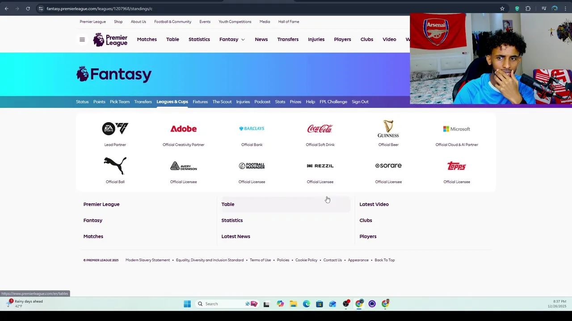Open the Shop link in top bar
The image size is (572, 321).
[x=118, y=21]
